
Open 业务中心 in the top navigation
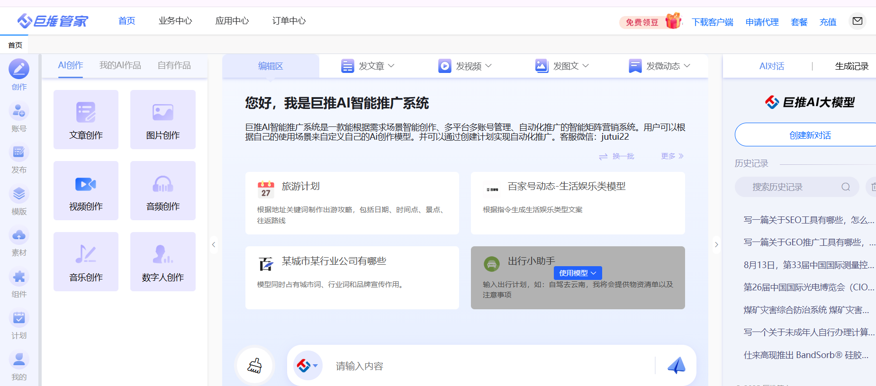[x=175, y=21]
